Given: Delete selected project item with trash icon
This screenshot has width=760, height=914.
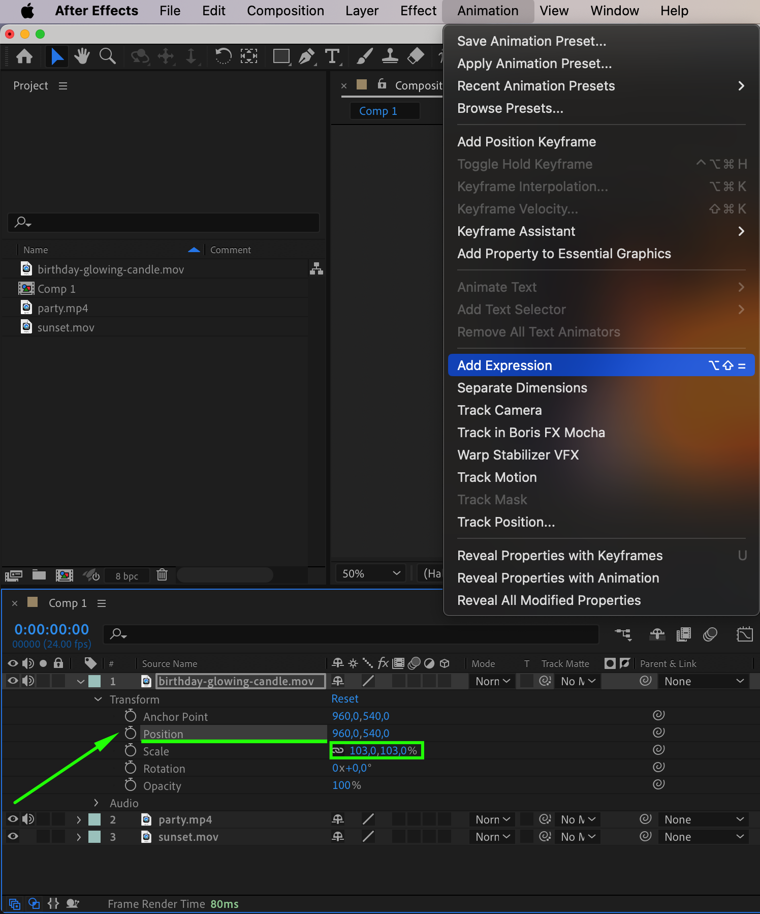Looking at the screenshot, I should (162, 575).
